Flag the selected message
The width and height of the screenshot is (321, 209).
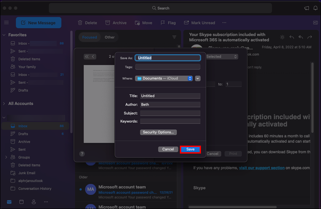168,23
